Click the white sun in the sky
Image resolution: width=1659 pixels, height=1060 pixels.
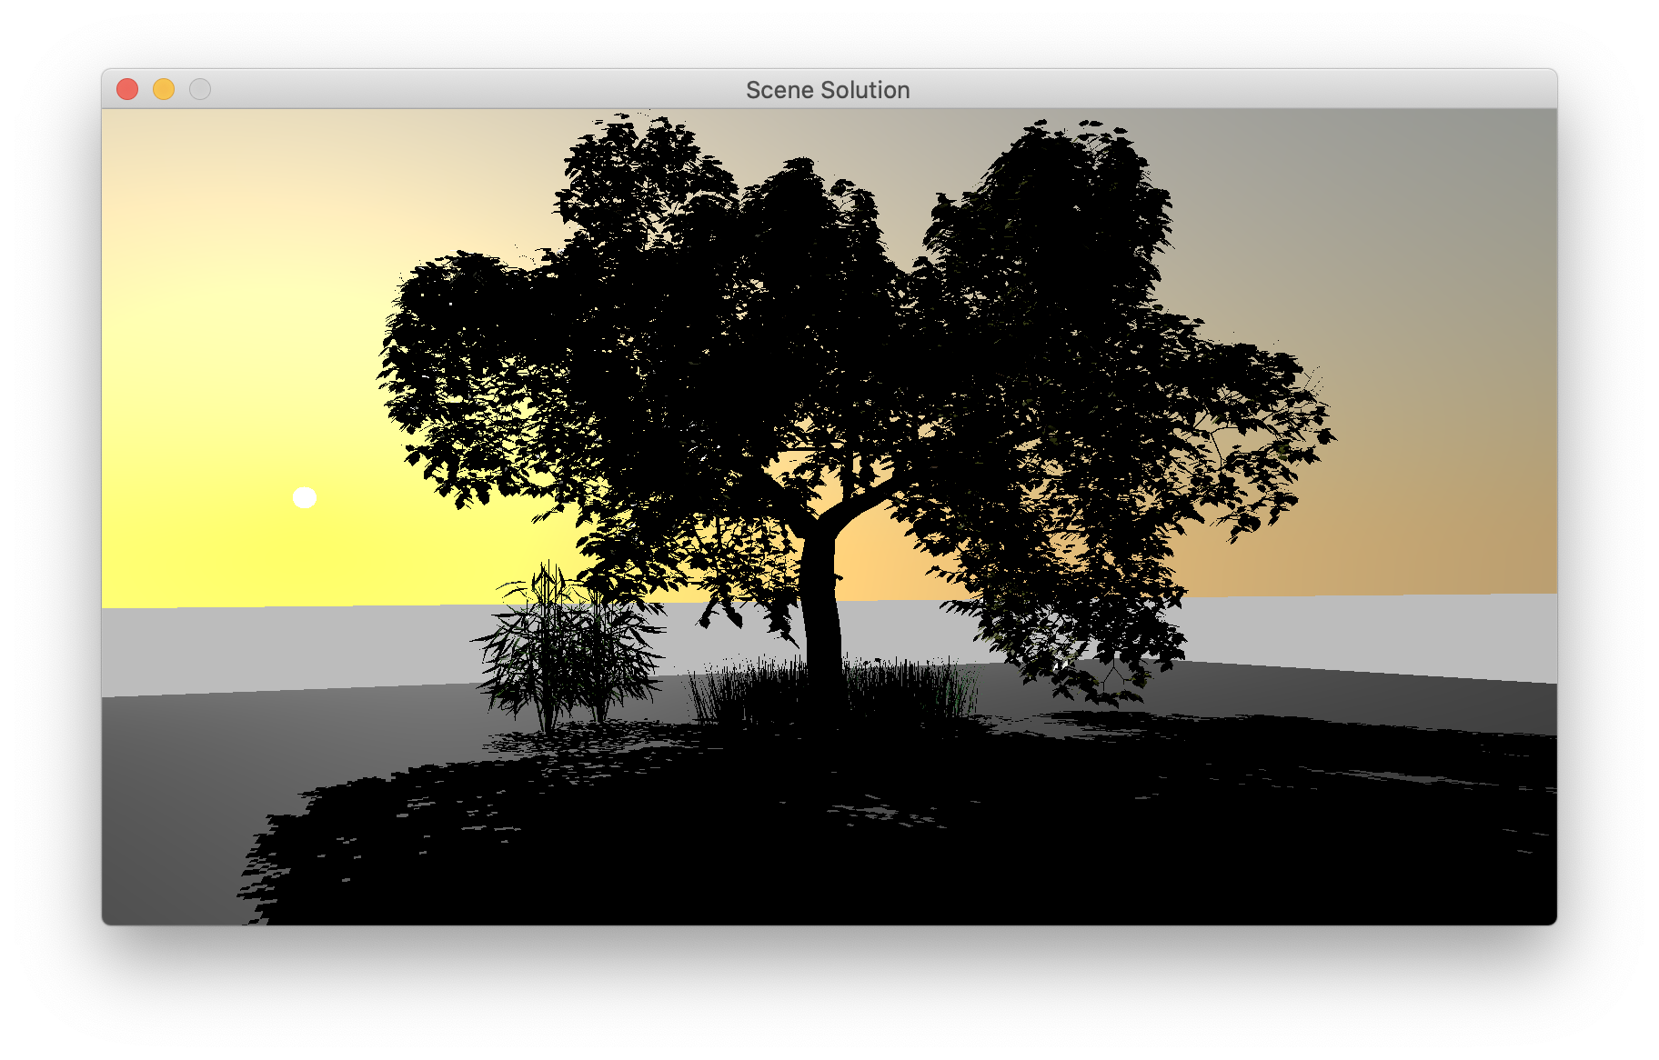[305, 497]
